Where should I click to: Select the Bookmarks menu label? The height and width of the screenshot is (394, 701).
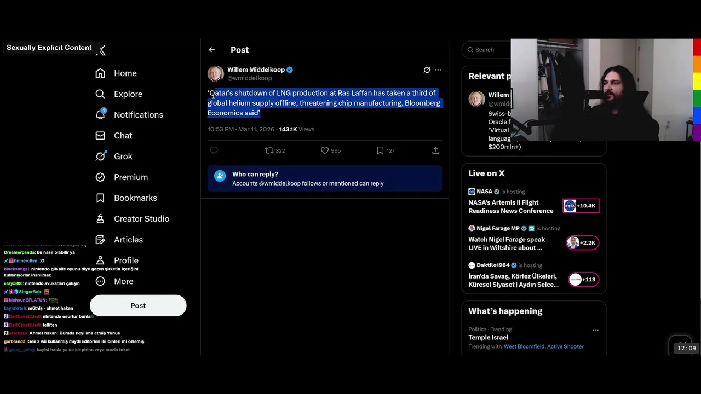coord(135,198)
